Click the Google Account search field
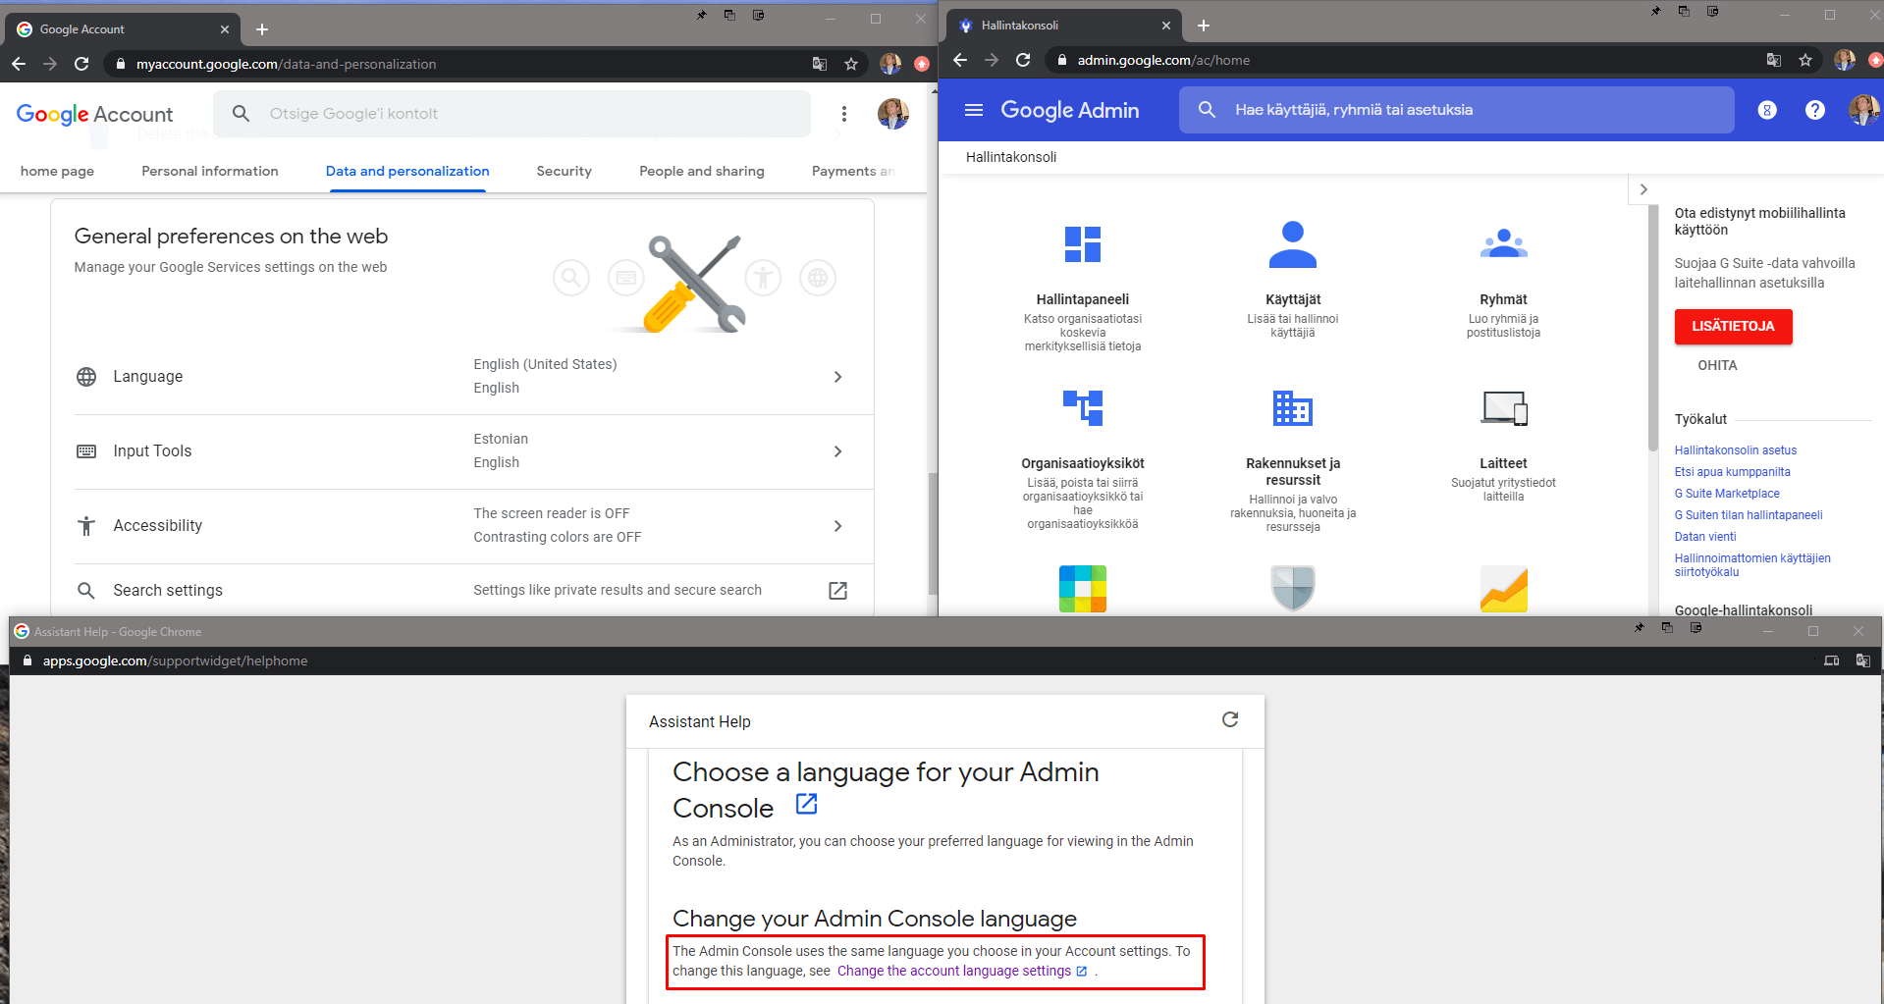Screen dimensions: 1884x1004 click(512, 114)
